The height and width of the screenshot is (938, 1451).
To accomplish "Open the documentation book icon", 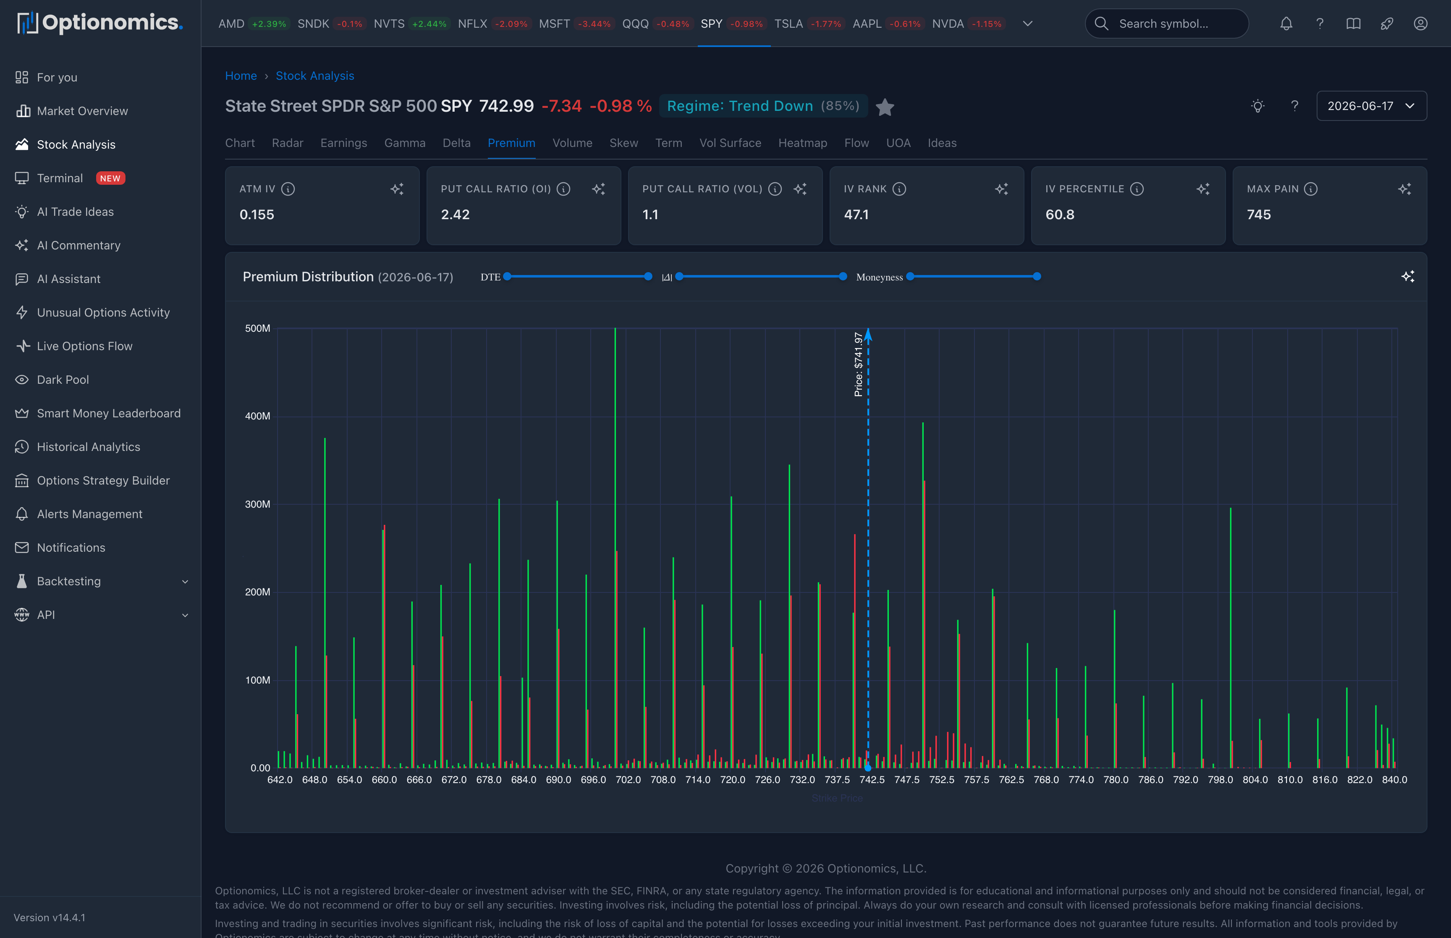I will (x=1353, y=24).
